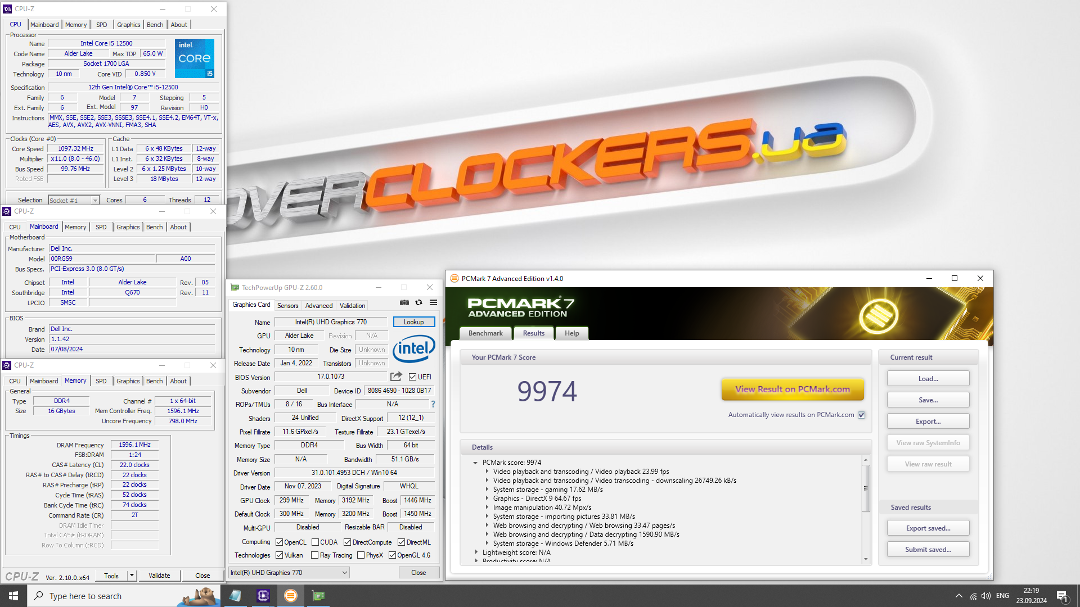Click the PCMark Load... button

[928, 379]
